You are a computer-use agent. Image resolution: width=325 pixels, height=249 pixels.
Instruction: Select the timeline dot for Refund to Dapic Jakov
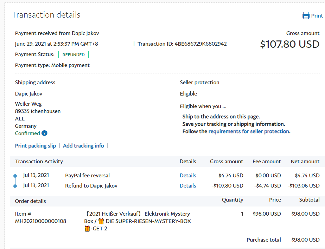click(x=15, y=186)
